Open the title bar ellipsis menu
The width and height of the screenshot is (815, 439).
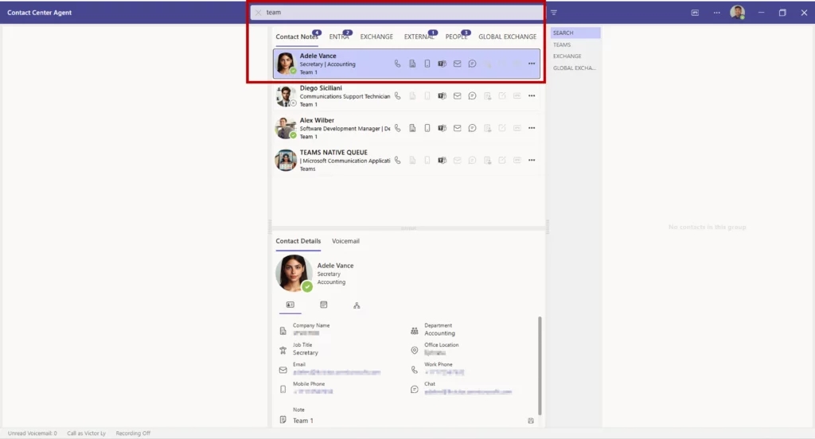[716, 13]
